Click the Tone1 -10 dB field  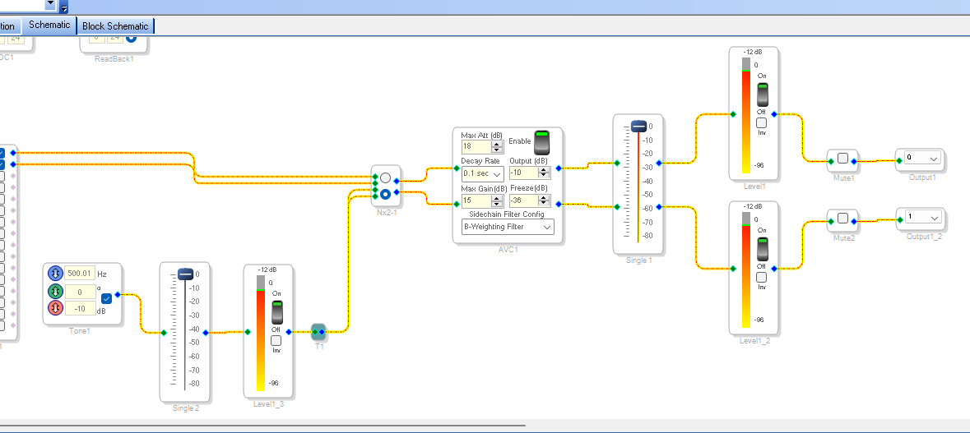(80, 307)
